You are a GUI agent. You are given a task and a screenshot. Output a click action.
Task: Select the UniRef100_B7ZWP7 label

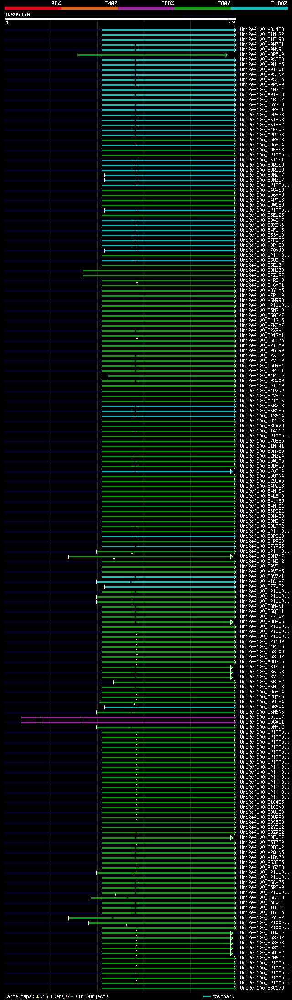tap(262, 275)
